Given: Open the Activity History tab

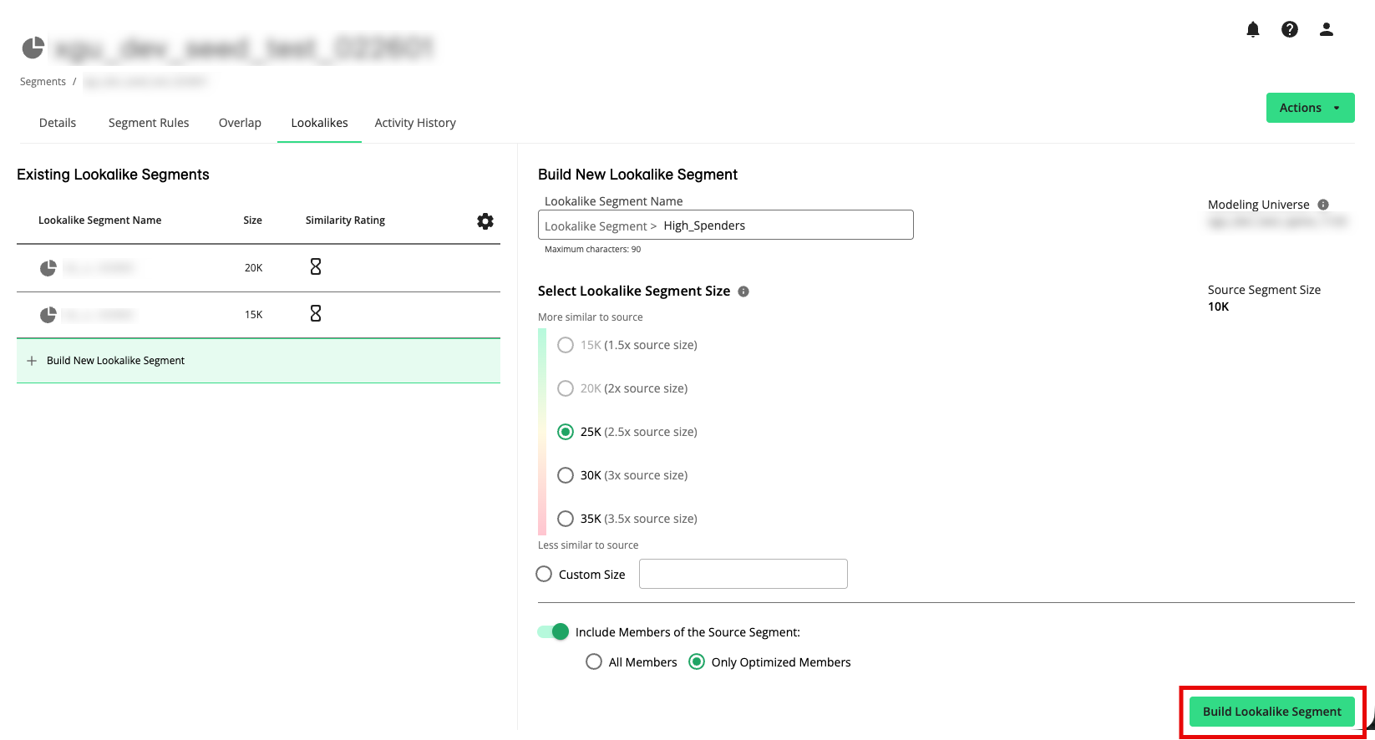Looking at the screenshot, I should coord(414,123).
